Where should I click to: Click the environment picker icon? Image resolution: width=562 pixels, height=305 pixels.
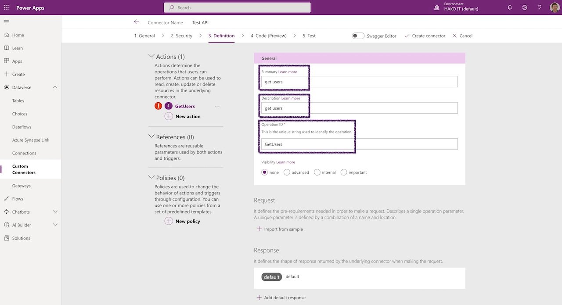pyautogui.click(x=436, y=7)
